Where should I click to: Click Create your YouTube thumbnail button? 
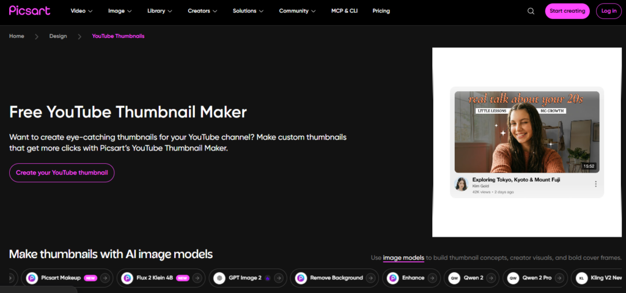62,172
